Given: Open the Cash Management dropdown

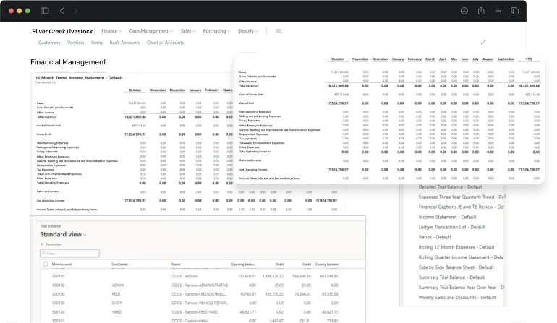Looking at the screenshot, I should pyautogui.click(x=150, y=31).
